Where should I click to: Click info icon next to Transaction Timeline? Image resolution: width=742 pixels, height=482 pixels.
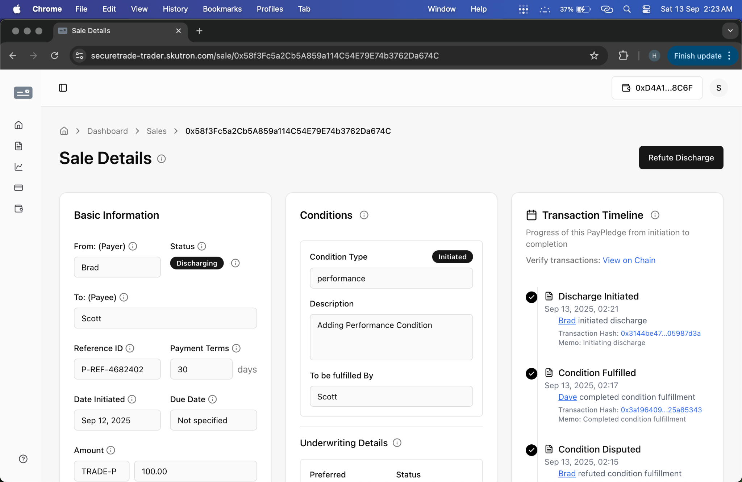click(655, 215)
